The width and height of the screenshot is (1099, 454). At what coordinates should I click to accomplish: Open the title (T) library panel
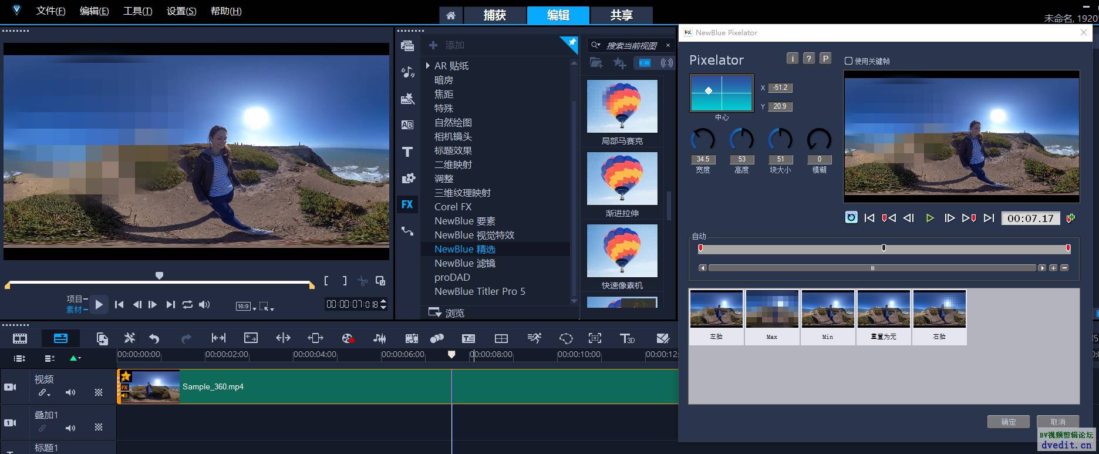[x=407, y=152]
